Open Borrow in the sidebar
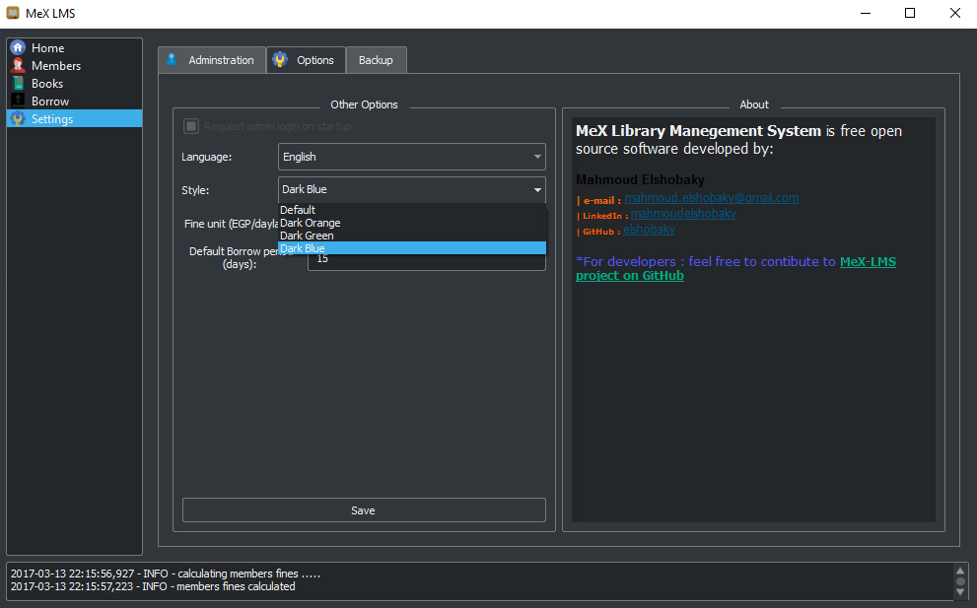Viewport: 977px width, 608px height. click(74, 101)
